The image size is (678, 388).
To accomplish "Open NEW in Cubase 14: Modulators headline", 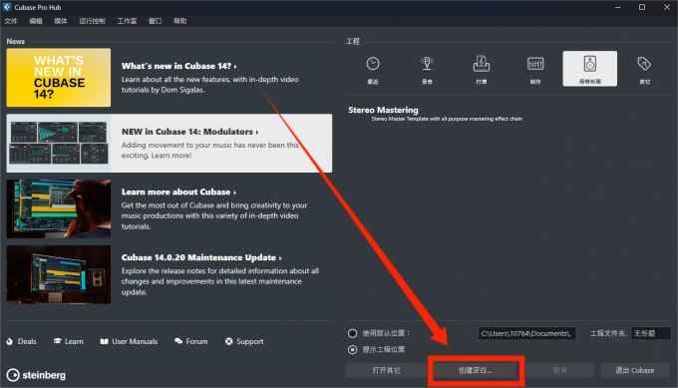I will point(189,132).
